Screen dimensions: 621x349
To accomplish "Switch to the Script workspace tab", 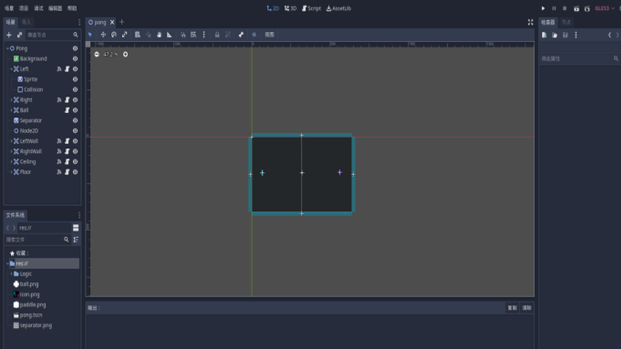I will point(311,8).
